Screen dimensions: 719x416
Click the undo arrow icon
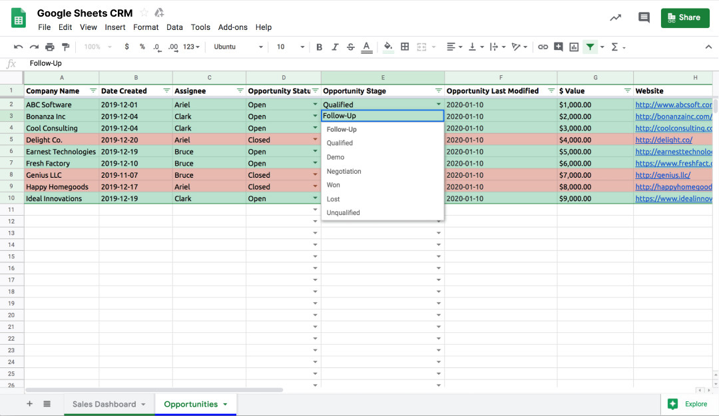point(18,47)
